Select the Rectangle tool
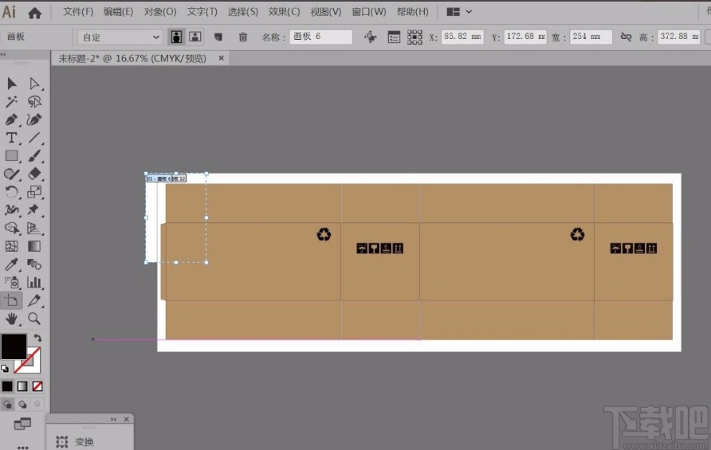The width and height of the screenshot is (711, 450). point(12,155)
